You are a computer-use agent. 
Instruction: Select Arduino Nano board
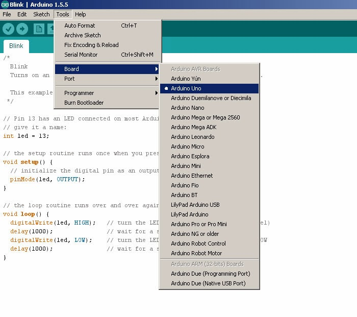coord(209,108)
